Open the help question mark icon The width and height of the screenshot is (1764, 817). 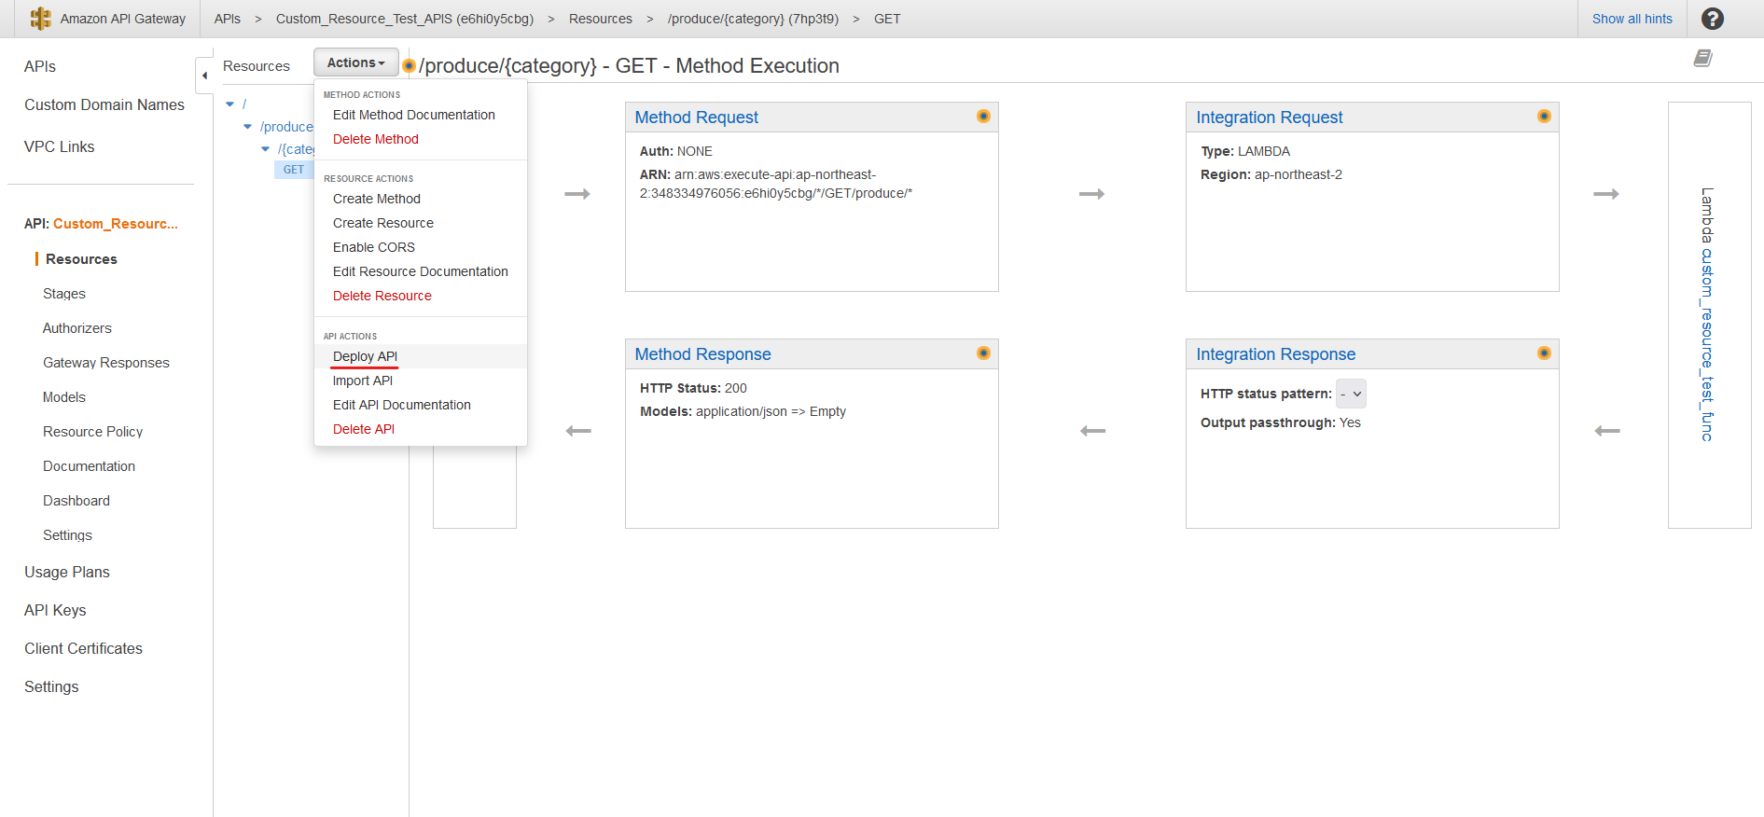(x=1713, y=19)
